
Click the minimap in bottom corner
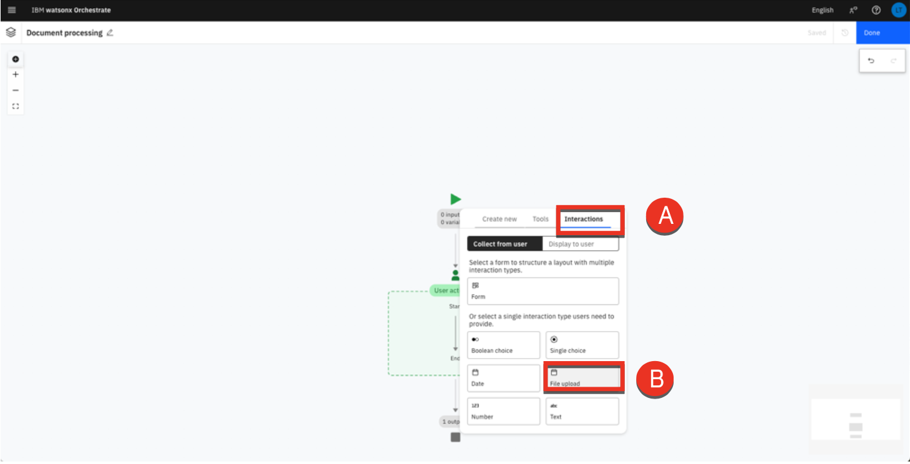tap(855, 420)
